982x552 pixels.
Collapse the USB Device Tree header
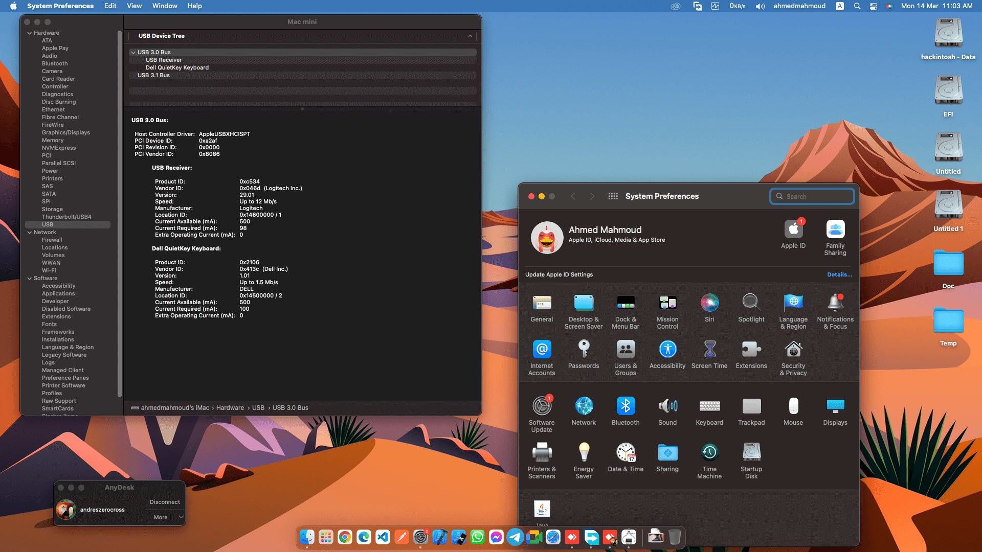click(x=470, y=36)
